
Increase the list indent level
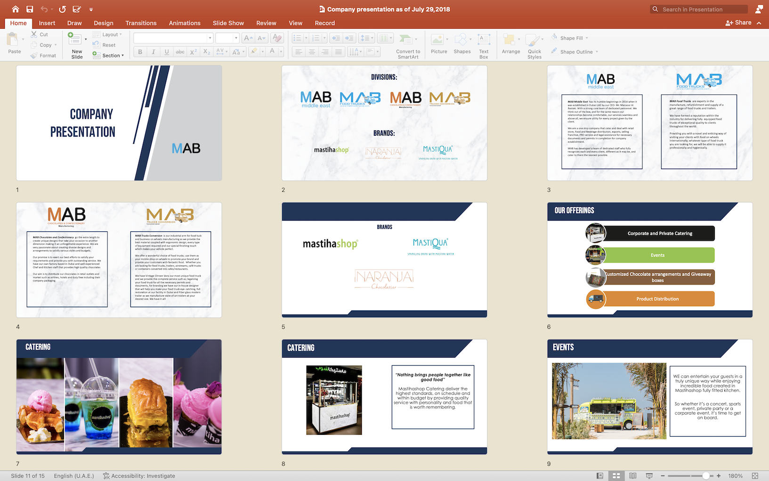coord(349,38)
